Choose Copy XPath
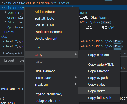The image size is (127, 104). click(99, 91)
